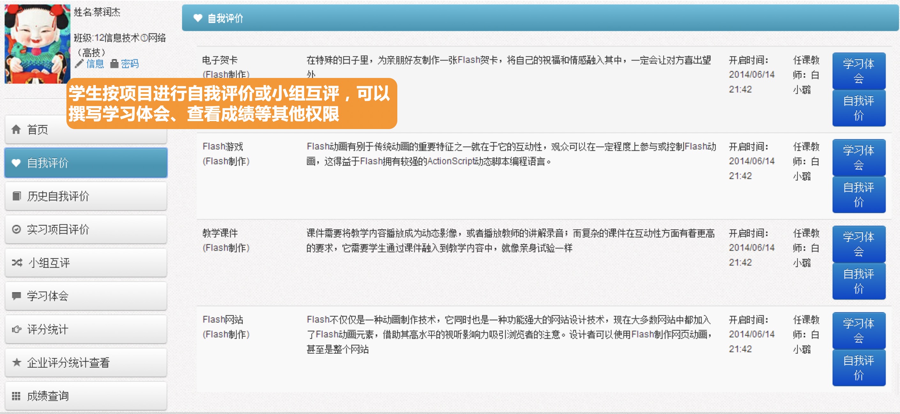Click the heart icon in 自我评价 header bar
The image size is (900, 414).
[198, 18]
